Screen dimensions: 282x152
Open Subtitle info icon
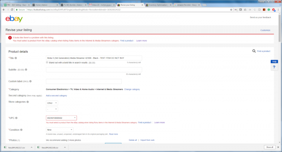click(x=26, y=70)
